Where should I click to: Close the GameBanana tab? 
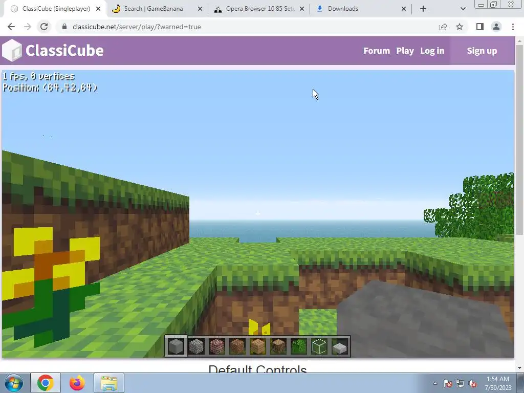tap(200, 9)
